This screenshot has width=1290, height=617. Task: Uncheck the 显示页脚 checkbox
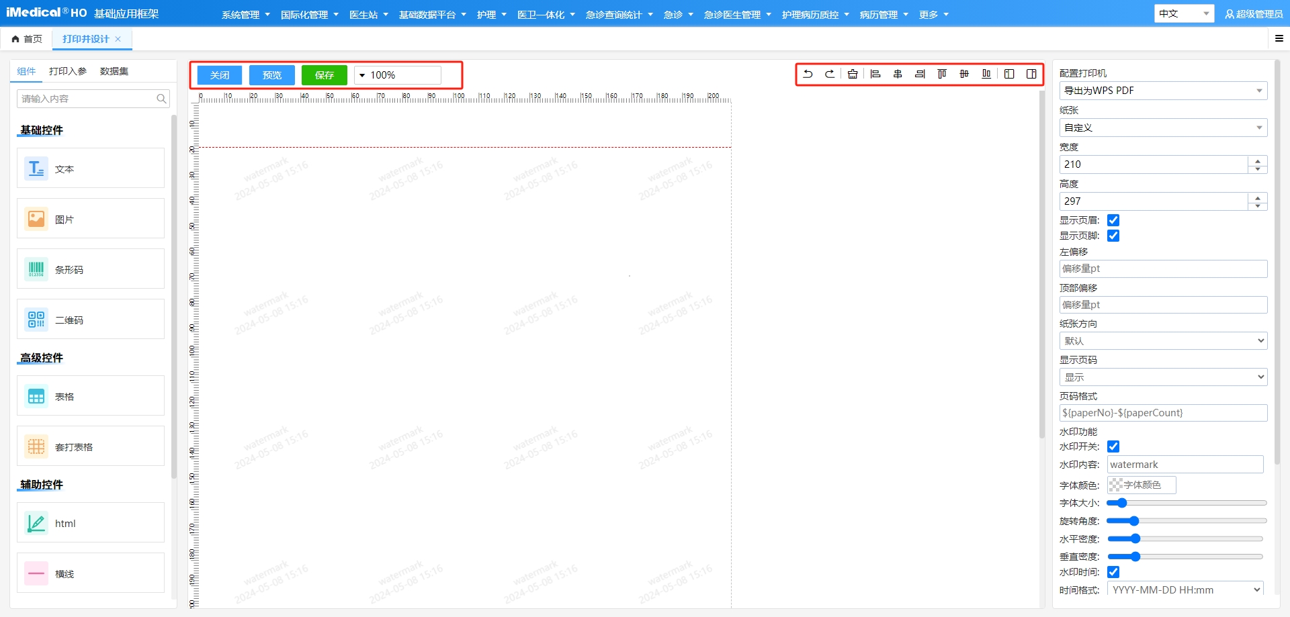(1113, 236)
